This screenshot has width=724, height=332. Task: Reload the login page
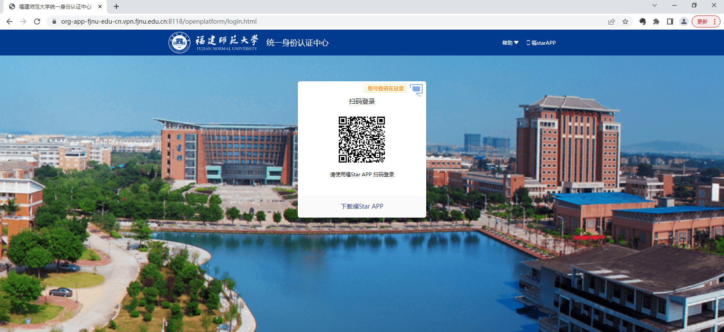pos(37,22)
